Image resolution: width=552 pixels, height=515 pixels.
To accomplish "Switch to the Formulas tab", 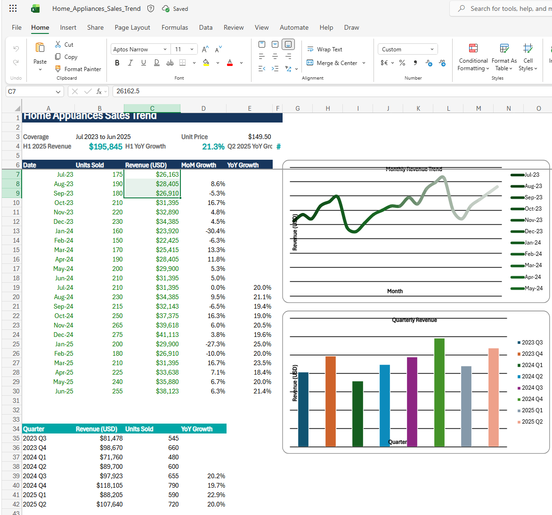I will (x=175, y=27).
